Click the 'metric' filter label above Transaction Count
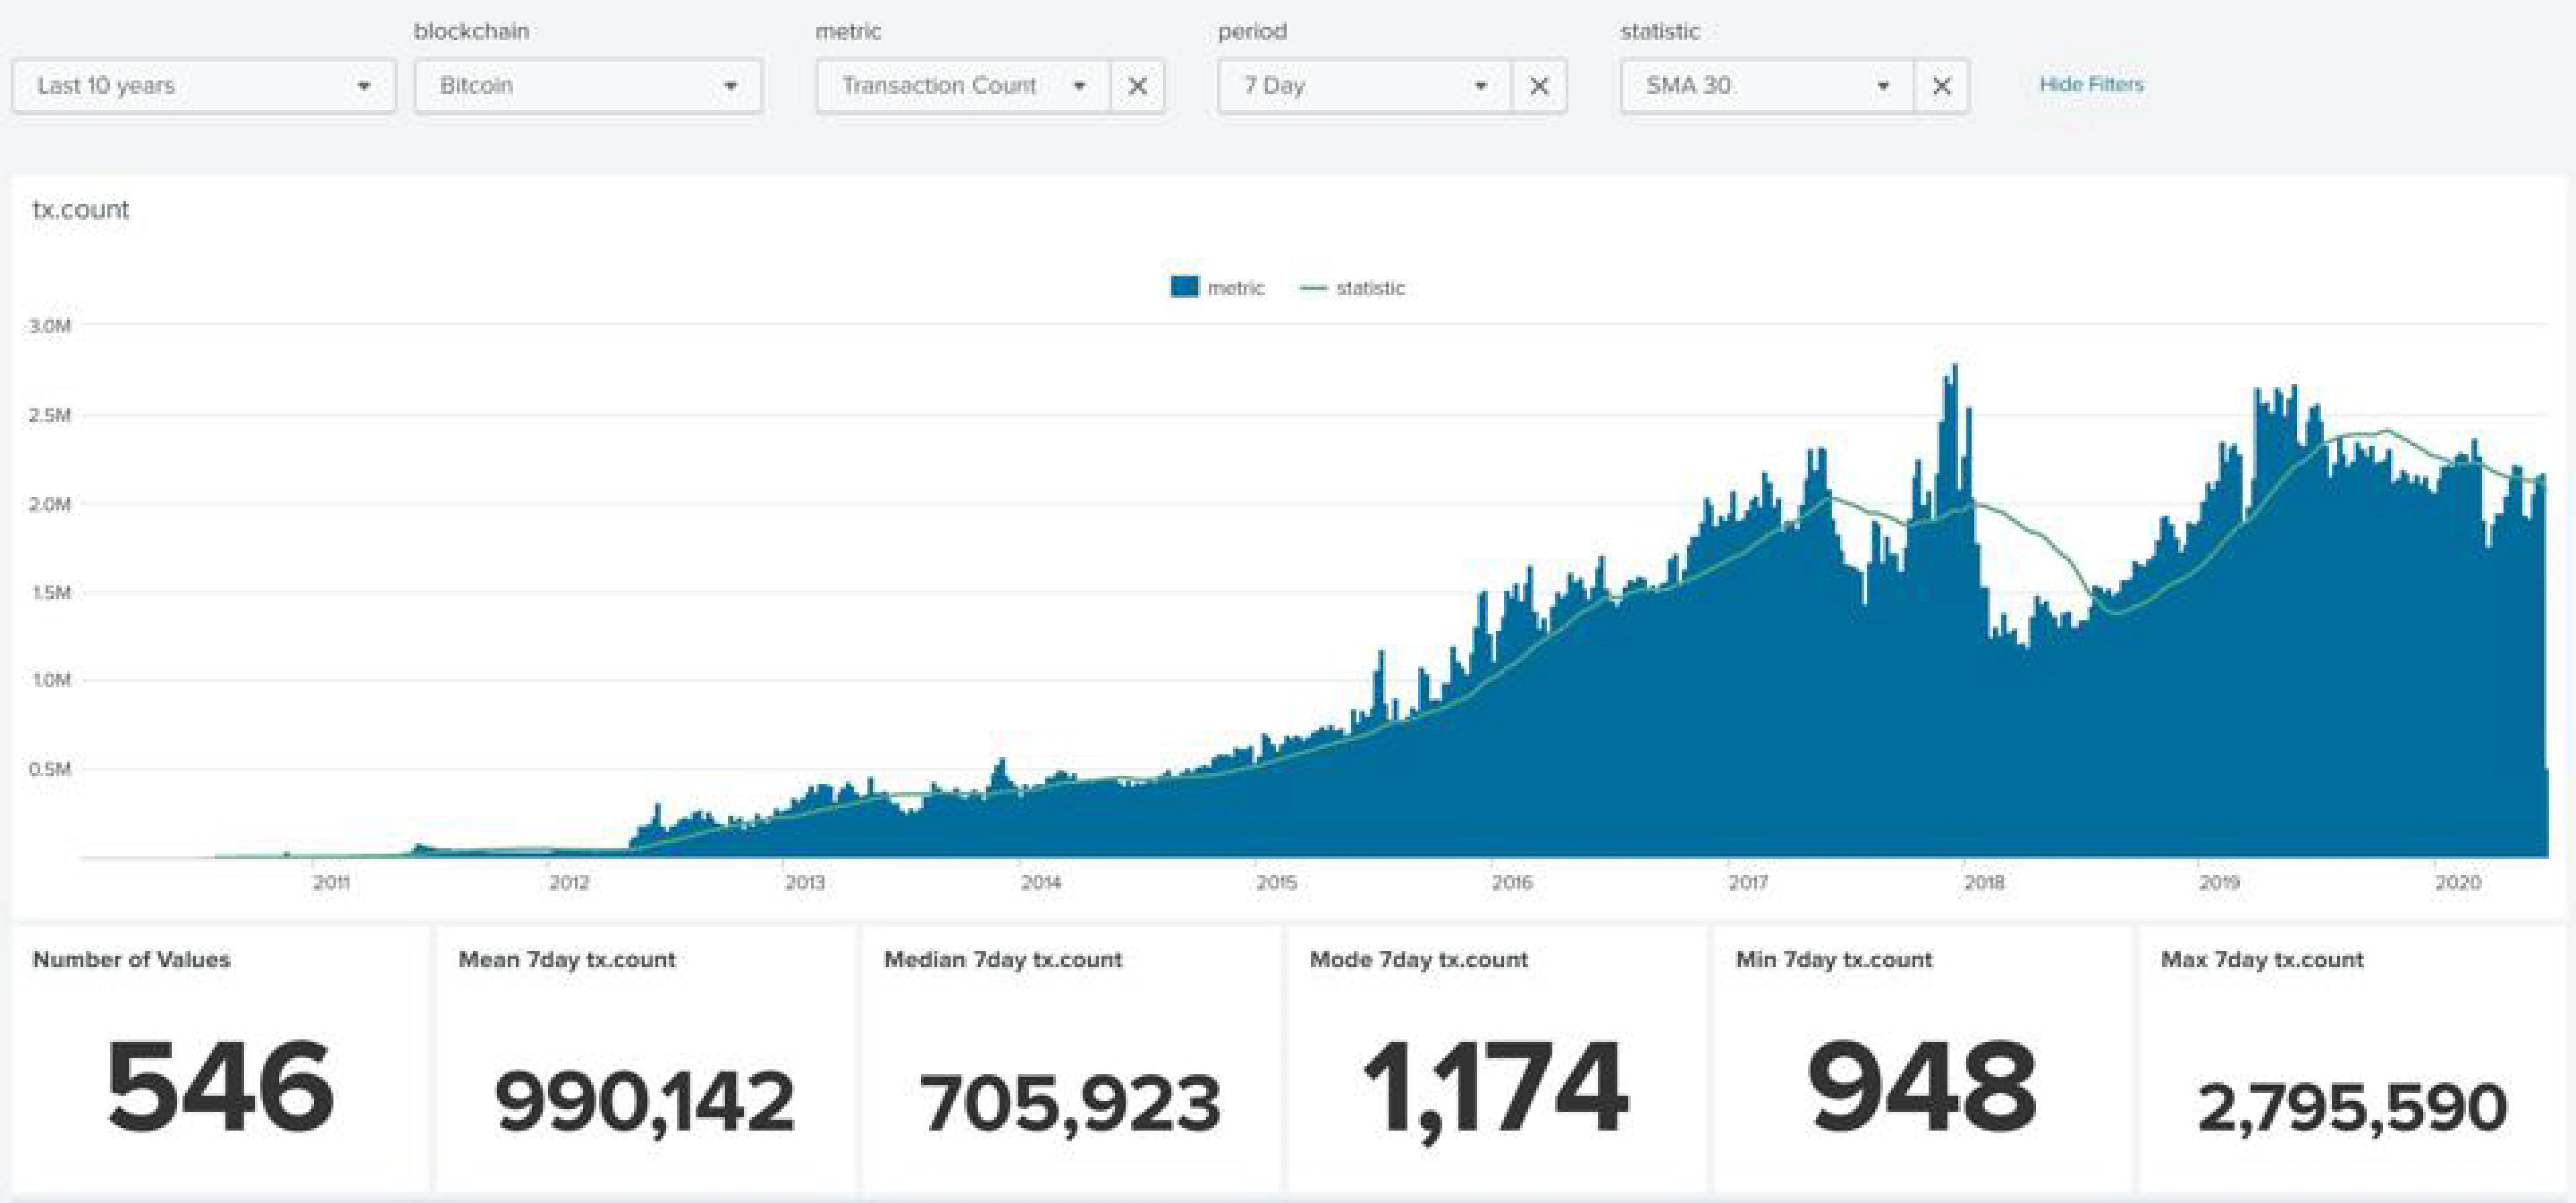The image size is (2576, 1203). tap(848, 31)
